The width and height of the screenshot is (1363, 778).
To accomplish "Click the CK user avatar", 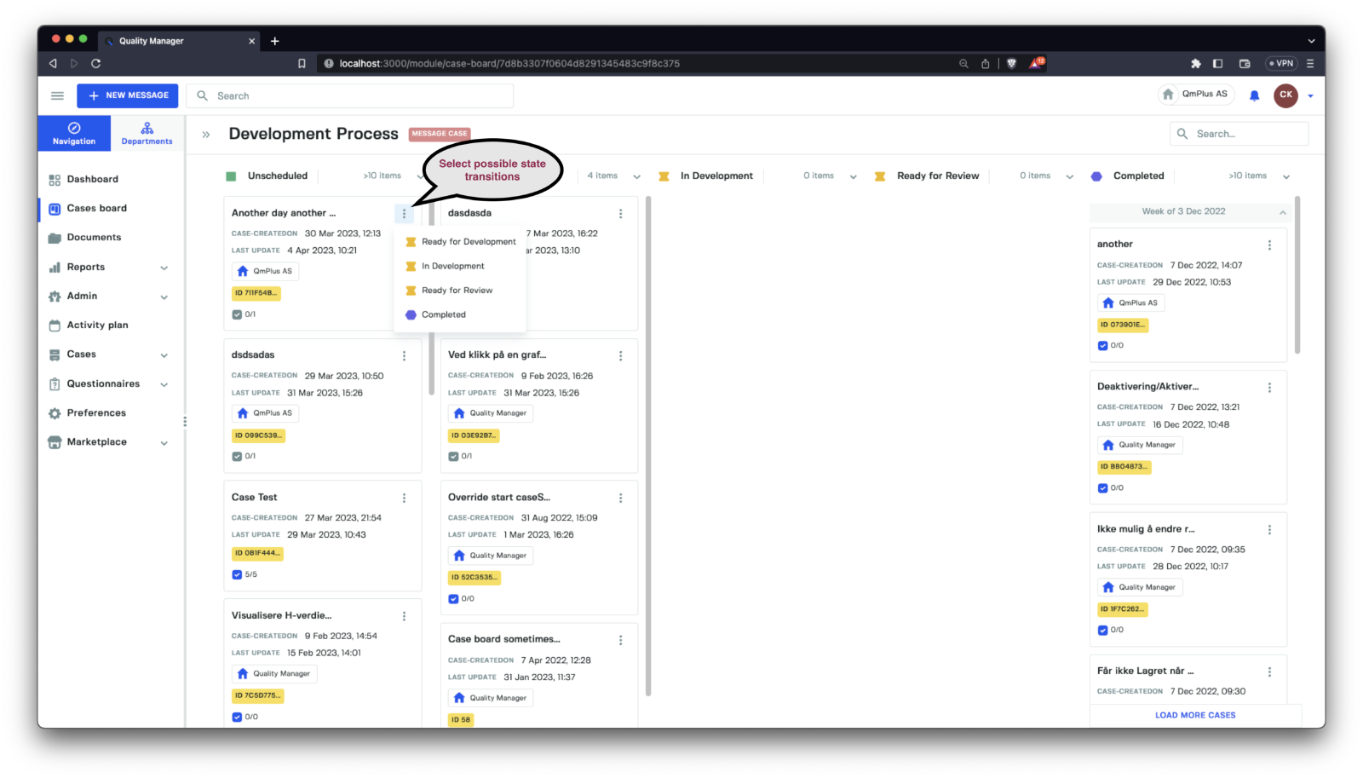I will [1285, 95].
